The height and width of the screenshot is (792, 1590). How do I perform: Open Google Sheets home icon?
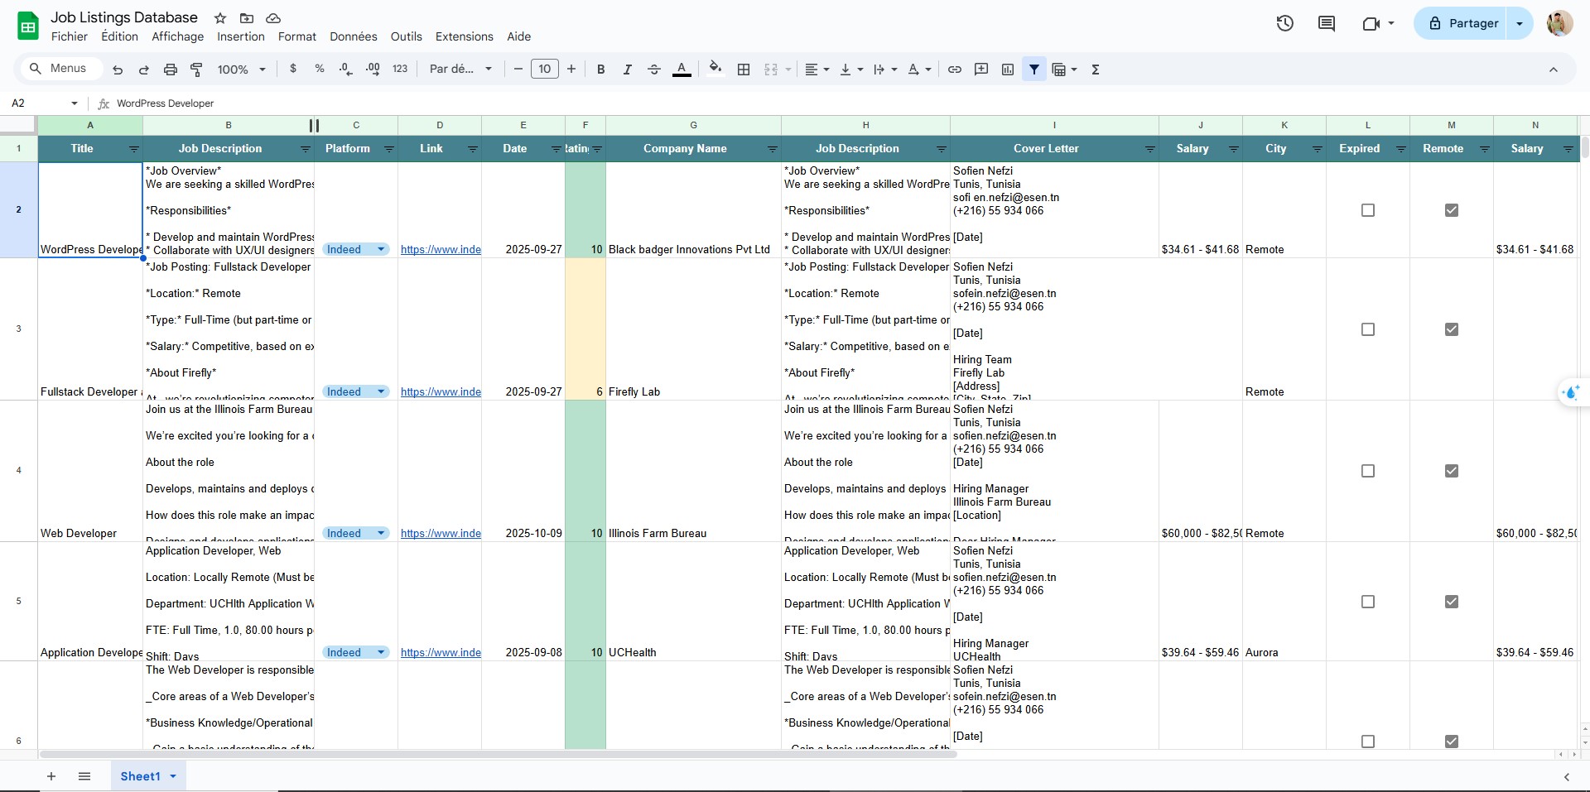coord(28,26)
